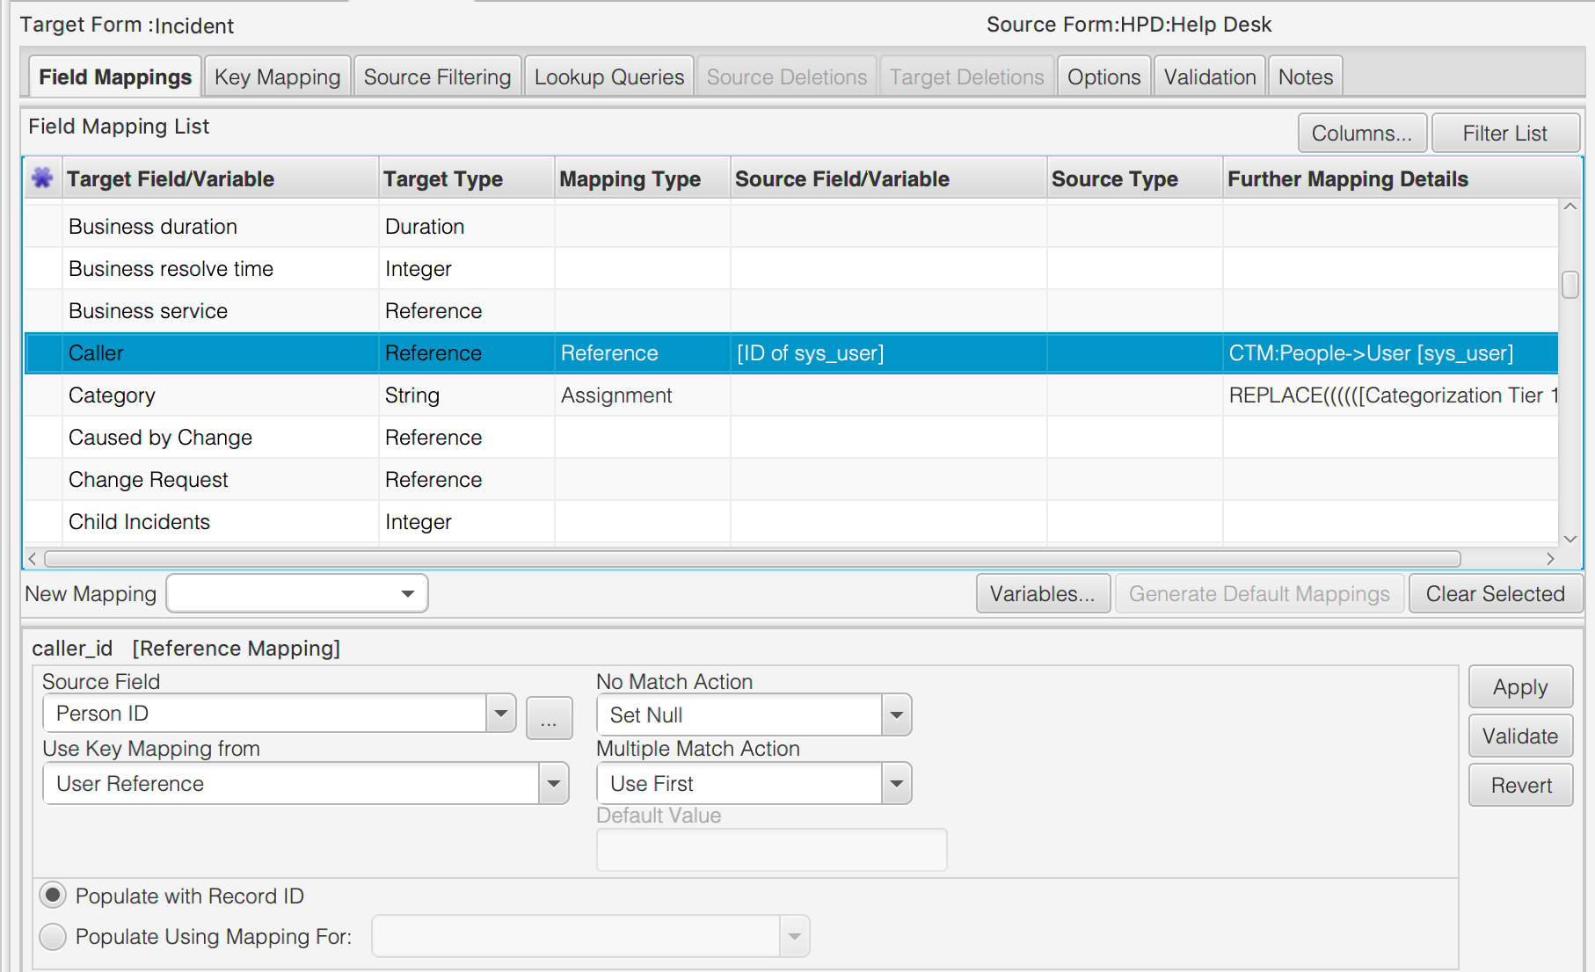Click the ellipsis button next to Source Field
The height and width of the screenshot is (972, 1595).
549,718
